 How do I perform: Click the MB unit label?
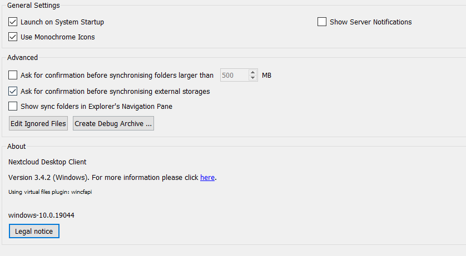tap(266, 76)
